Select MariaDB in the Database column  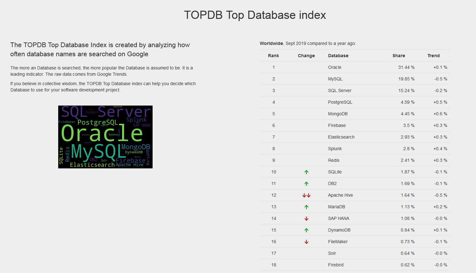click(337, 207)
